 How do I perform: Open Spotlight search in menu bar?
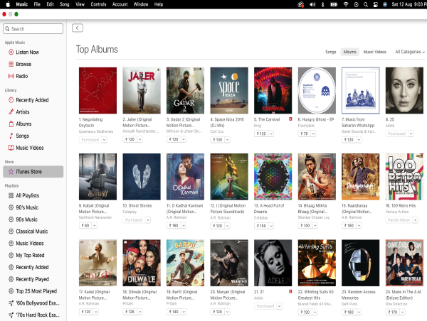pos(366,4)
